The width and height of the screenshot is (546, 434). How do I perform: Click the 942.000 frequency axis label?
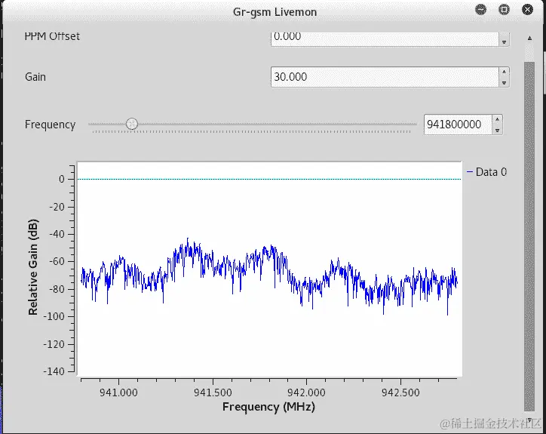click(x=306, y=392)
